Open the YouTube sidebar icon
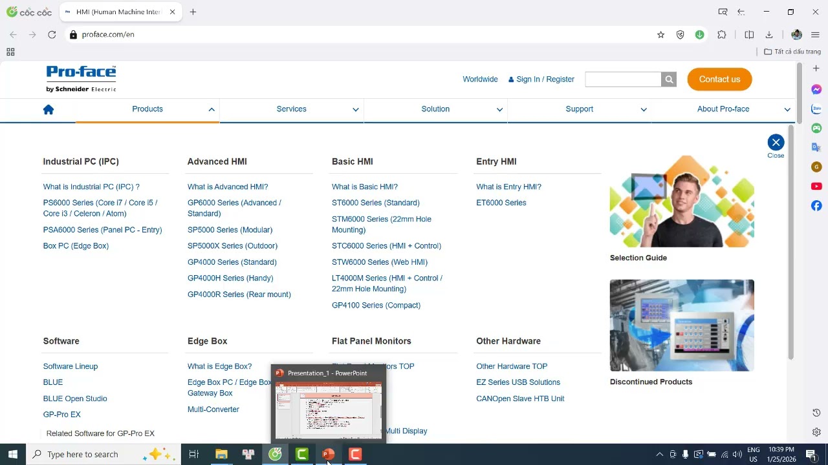Viewport: 828px width, 465px height. click(816, 186)
